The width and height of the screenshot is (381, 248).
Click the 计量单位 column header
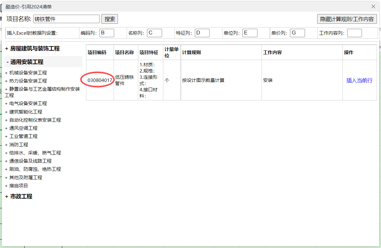tap(172, 52)
